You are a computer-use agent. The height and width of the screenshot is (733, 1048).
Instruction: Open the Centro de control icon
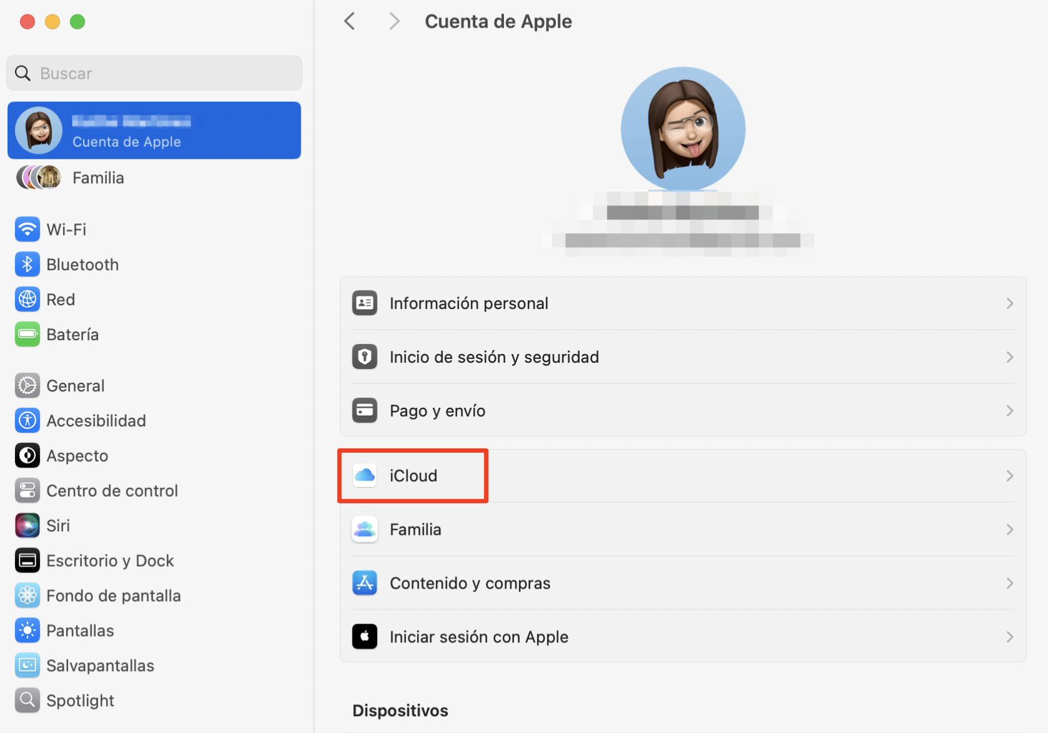click(x=28, y=491)
